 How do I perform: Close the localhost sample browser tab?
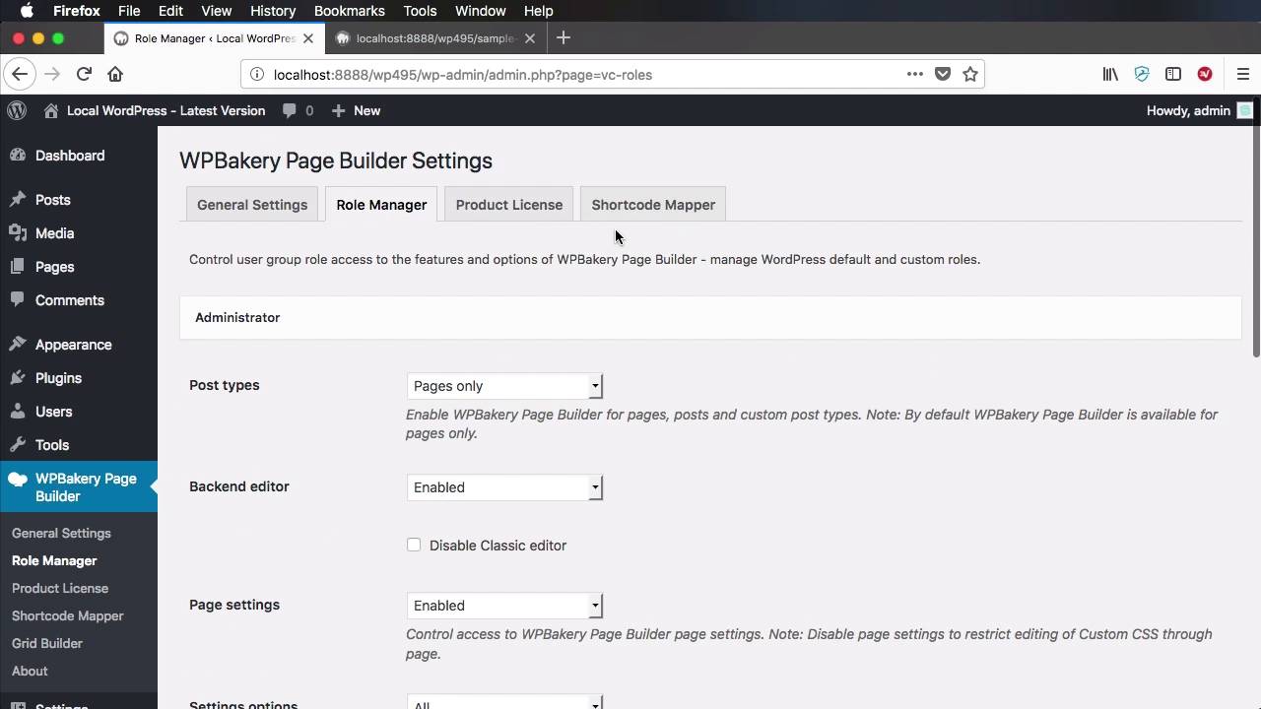[x=530, y=38]
